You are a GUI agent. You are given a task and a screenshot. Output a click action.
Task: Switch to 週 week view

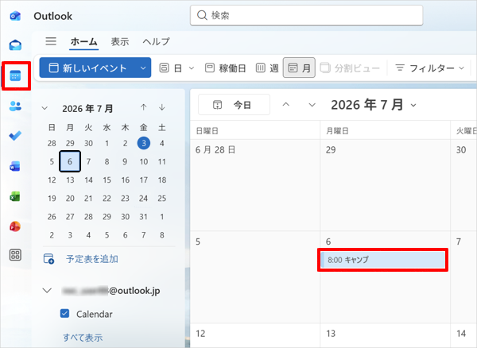pyautogui.click(x=267, y=68)
